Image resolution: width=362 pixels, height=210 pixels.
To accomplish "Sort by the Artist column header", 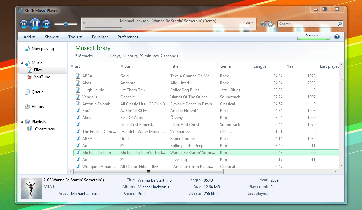I will (75, 66).
